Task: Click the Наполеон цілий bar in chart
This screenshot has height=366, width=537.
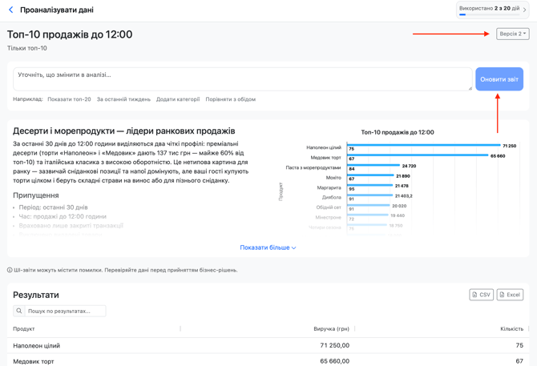Action: (423, 146)
